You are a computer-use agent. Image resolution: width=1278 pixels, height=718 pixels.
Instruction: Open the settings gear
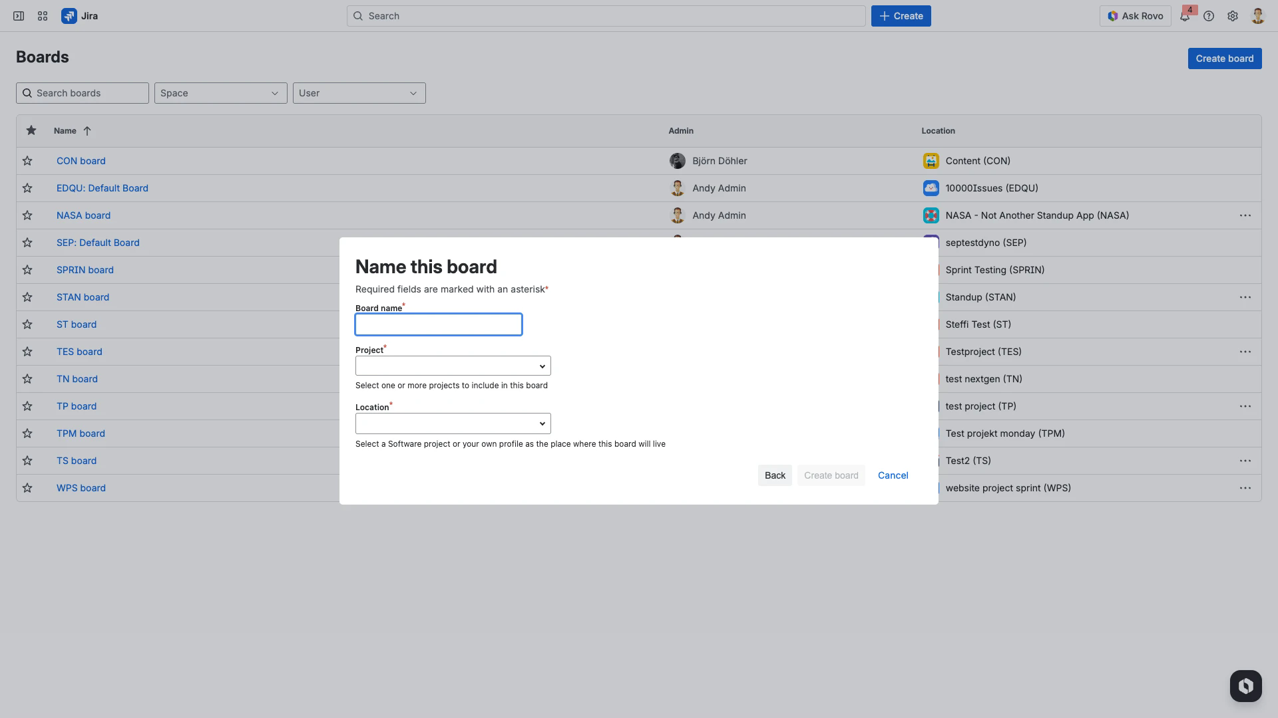1233,15
